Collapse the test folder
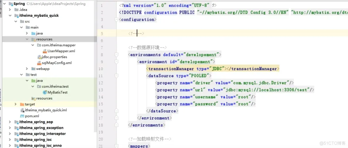Image resolution: width=348 pixels, height=148 pixels. 21,75
